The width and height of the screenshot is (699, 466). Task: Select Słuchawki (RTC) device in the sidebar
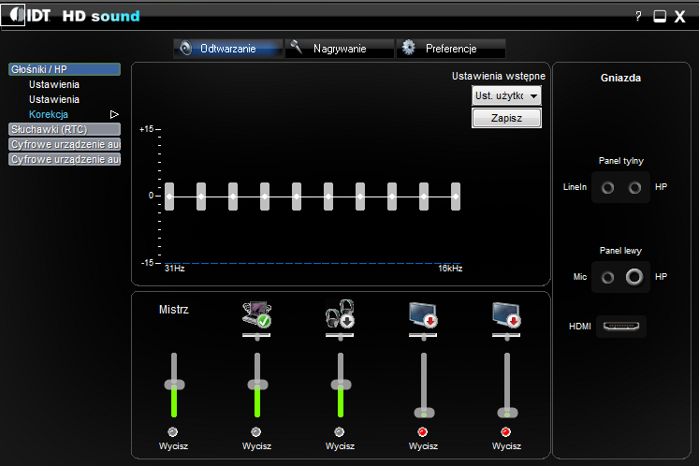pos(65,129)
